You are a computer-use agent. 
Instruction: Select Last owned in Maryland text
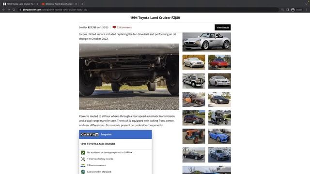coord(99,172)
